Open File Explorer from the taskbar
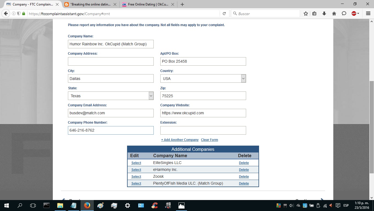Viewport: 374px width, 211px height. coord(60,206)
